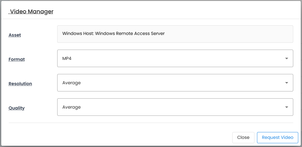Click the Quality label
The height and width of the screenshot is (147, 302).
click(17, 108)
